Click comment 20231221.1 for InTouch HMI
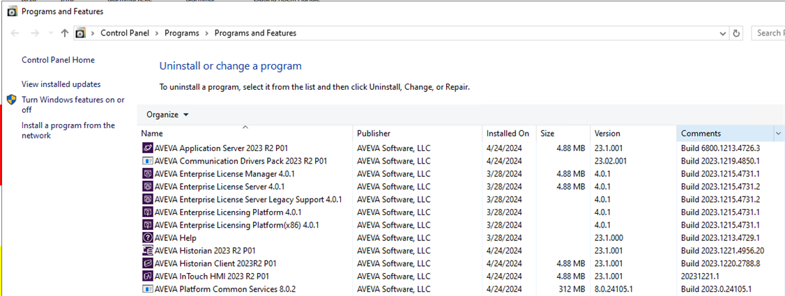Viewport: 785px width, 296px height. [699, 276]
